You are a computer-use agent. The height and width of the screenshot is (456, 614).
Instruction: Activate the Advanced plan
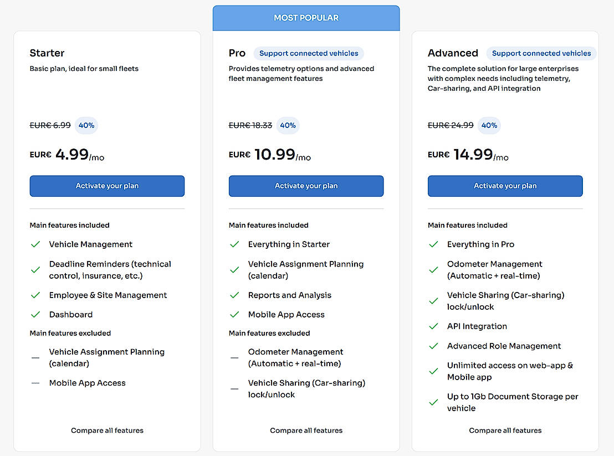(505, 186)
